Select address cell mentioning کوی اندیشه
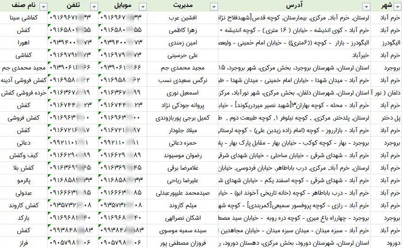Image resolution: width=402 pixels, height=248 pixels. (x=295, y=30)
